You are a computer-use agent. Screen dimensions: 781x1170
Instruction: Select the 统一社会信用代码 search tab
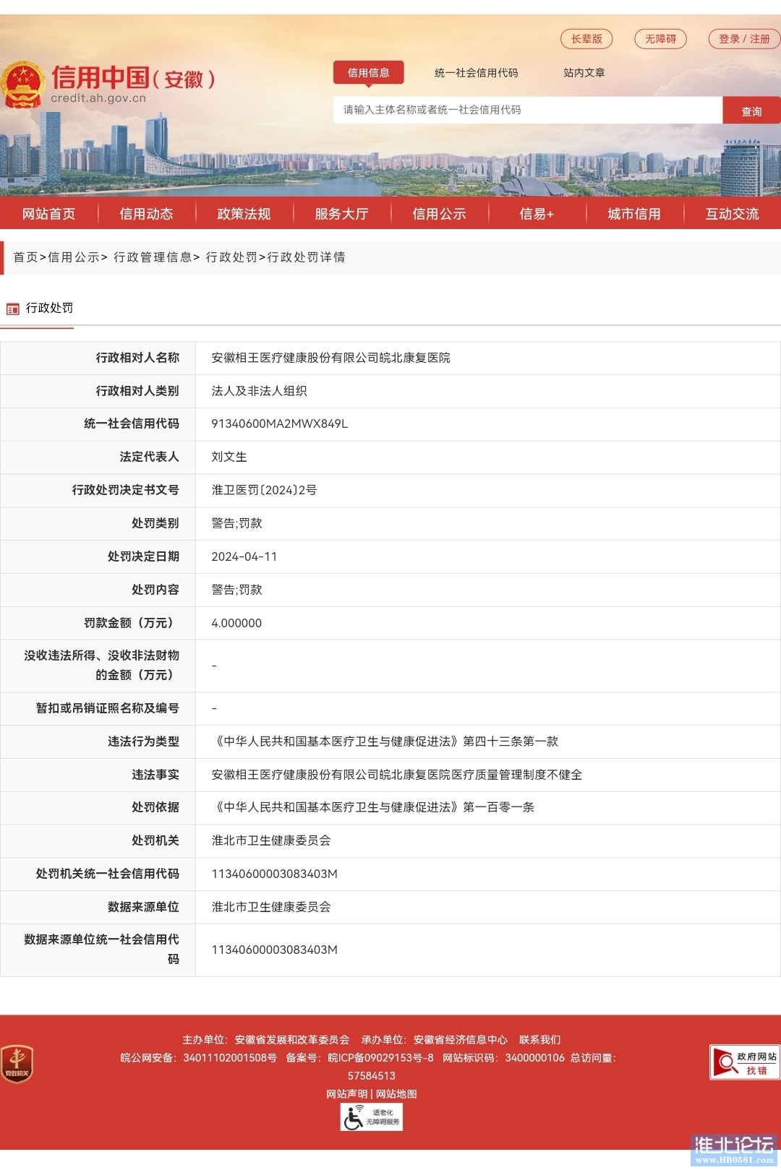[x=476, y=73]
